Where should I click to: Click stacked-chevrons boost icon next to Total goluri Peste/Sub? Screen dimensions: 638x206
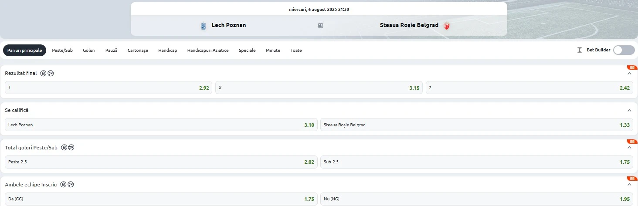click(x=64, y=148)
